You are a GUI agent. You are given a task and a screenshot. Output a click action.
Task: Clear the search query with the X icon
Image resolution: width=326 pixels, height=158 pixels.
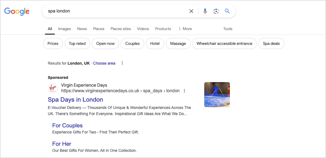click(x=191, y=11)
